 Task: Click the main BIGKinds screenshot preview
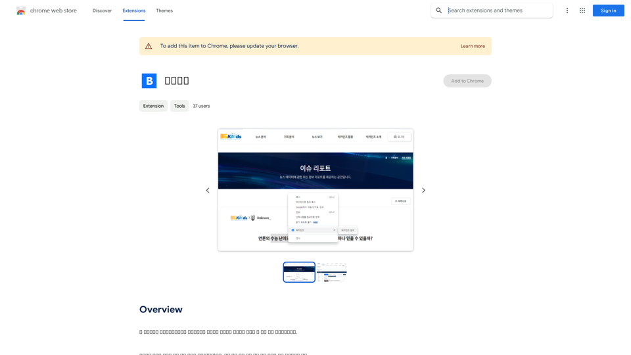click(315, 190)
